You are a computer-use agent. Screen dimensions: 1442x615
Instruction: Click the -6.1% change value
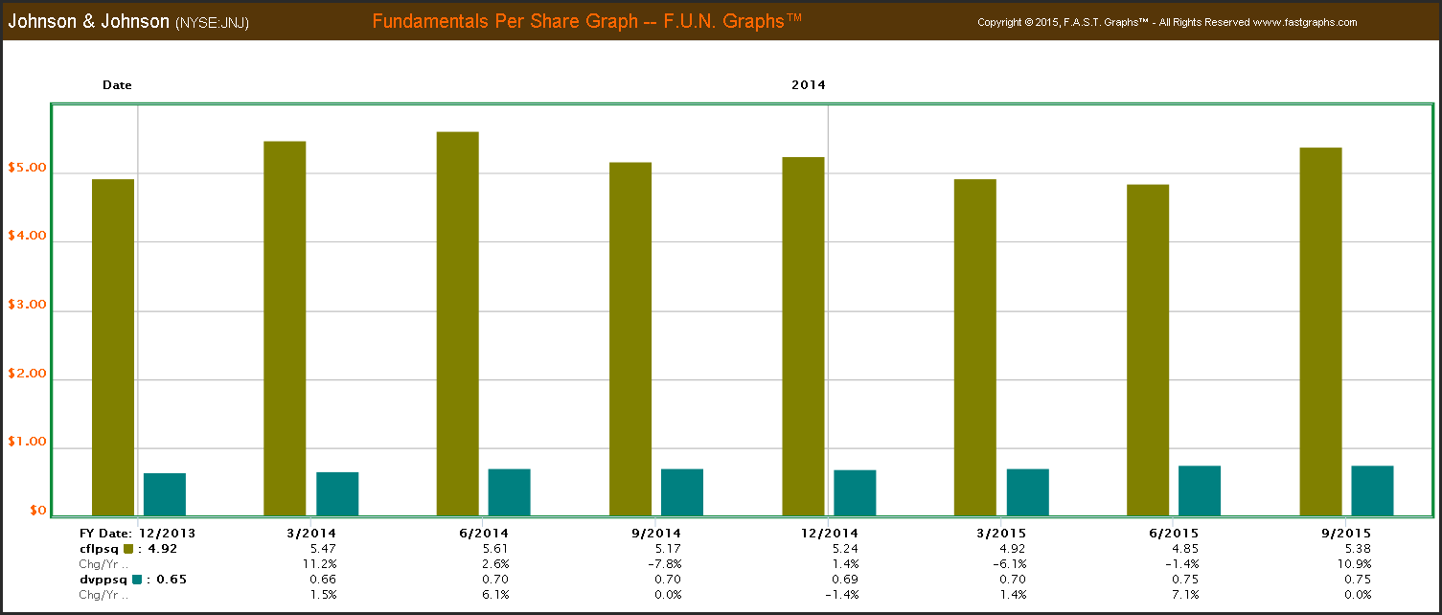click(1009, 564)
